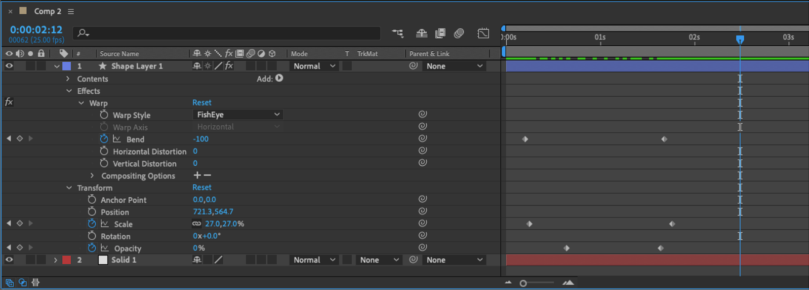Open Solid 1 Parent None dropdown
809x290 pixels.
[454, 259]
